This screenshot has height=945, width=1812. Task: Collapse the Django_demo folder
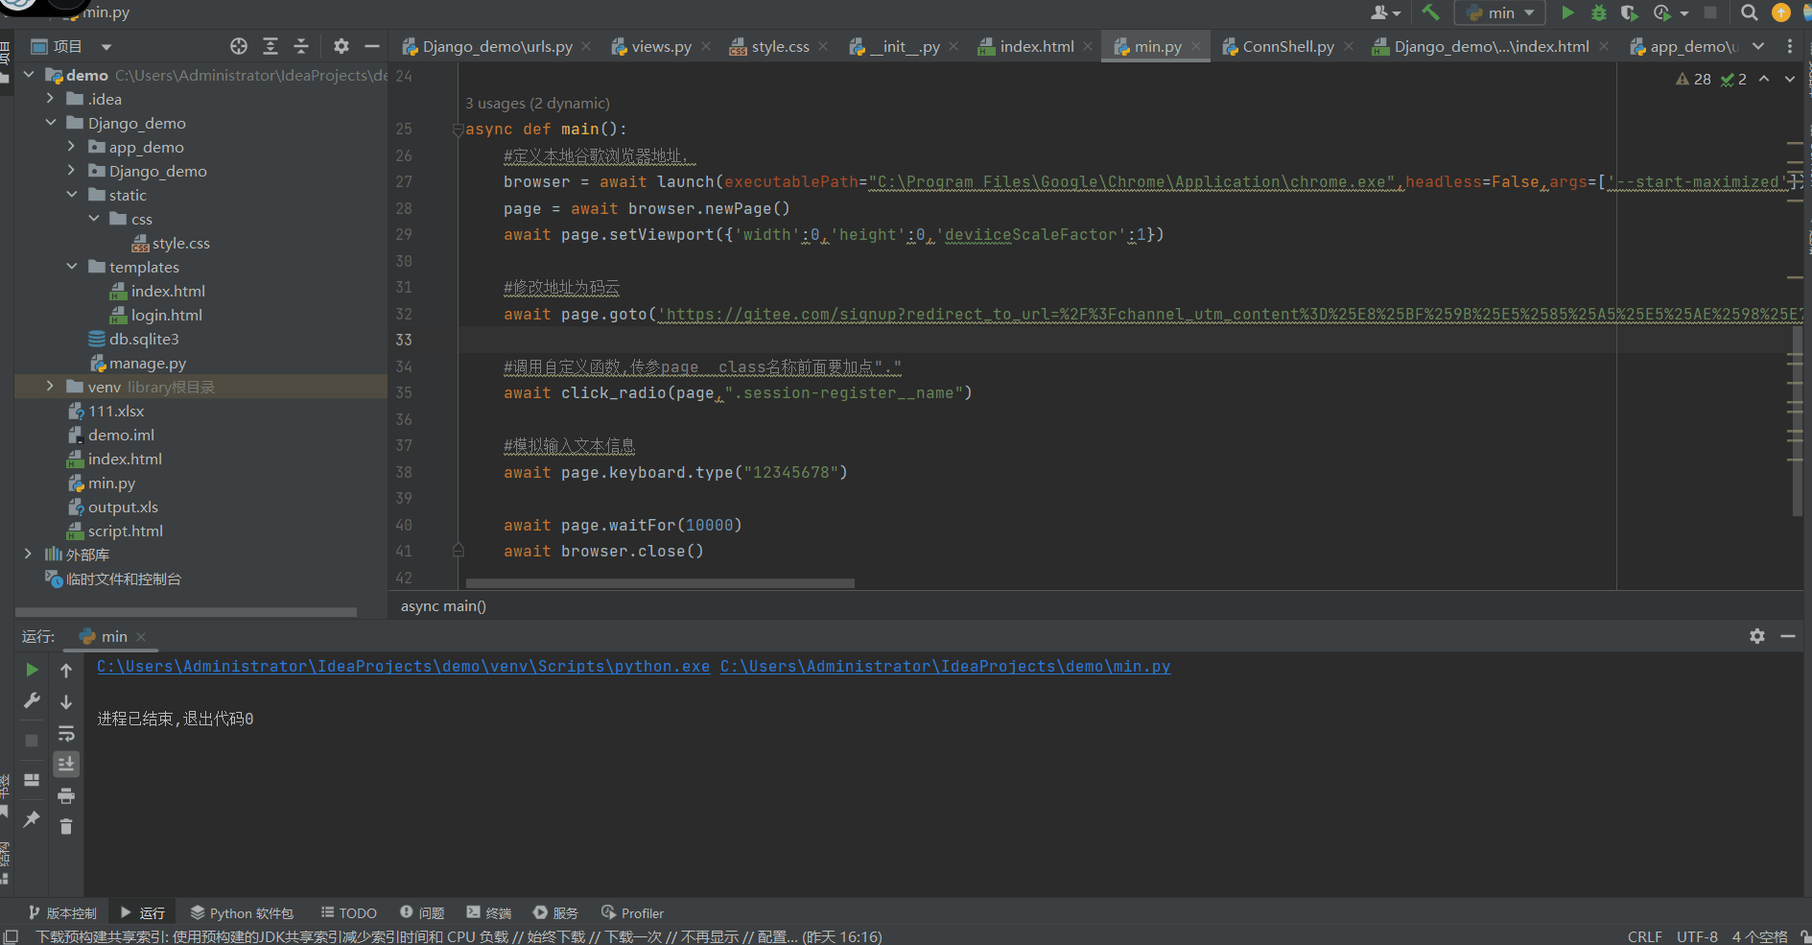point(52,123)
